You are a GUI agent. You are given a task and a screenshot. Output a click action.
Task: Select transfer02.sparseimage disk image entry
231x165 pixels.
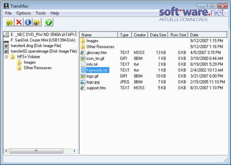click(44, 51)
